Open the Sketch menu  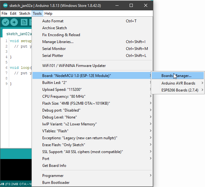(25, 14)
